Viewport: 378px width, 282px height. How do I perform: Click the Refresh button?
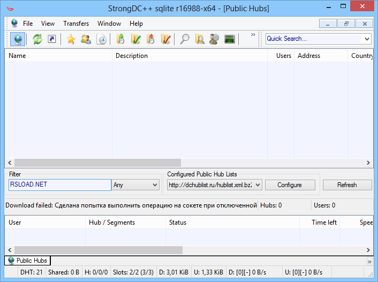(347, 185)
